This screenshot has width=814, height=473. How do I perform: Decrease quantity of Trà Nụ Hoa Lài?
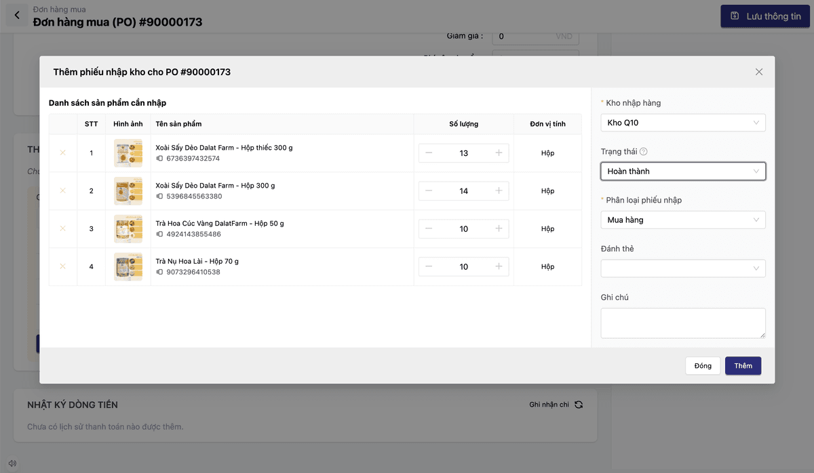[x=429, y=267]
